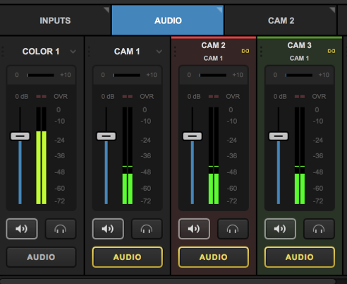The height and width of the screenshot is (284, 347).
Task: Toggle headphone monitoring for COLOR 1
Action: tap(61, 229)
